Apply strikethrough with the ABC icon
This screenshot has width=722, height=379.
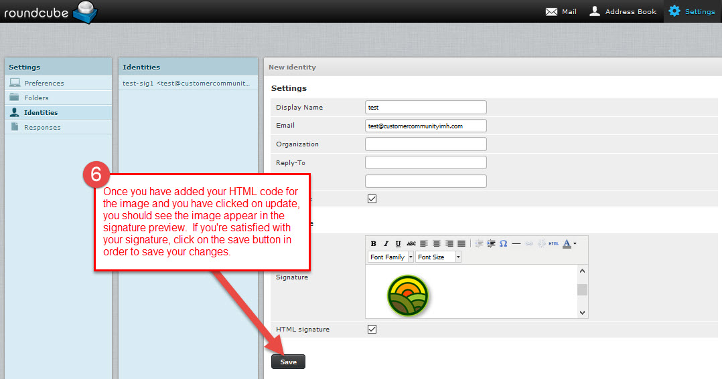411,244
